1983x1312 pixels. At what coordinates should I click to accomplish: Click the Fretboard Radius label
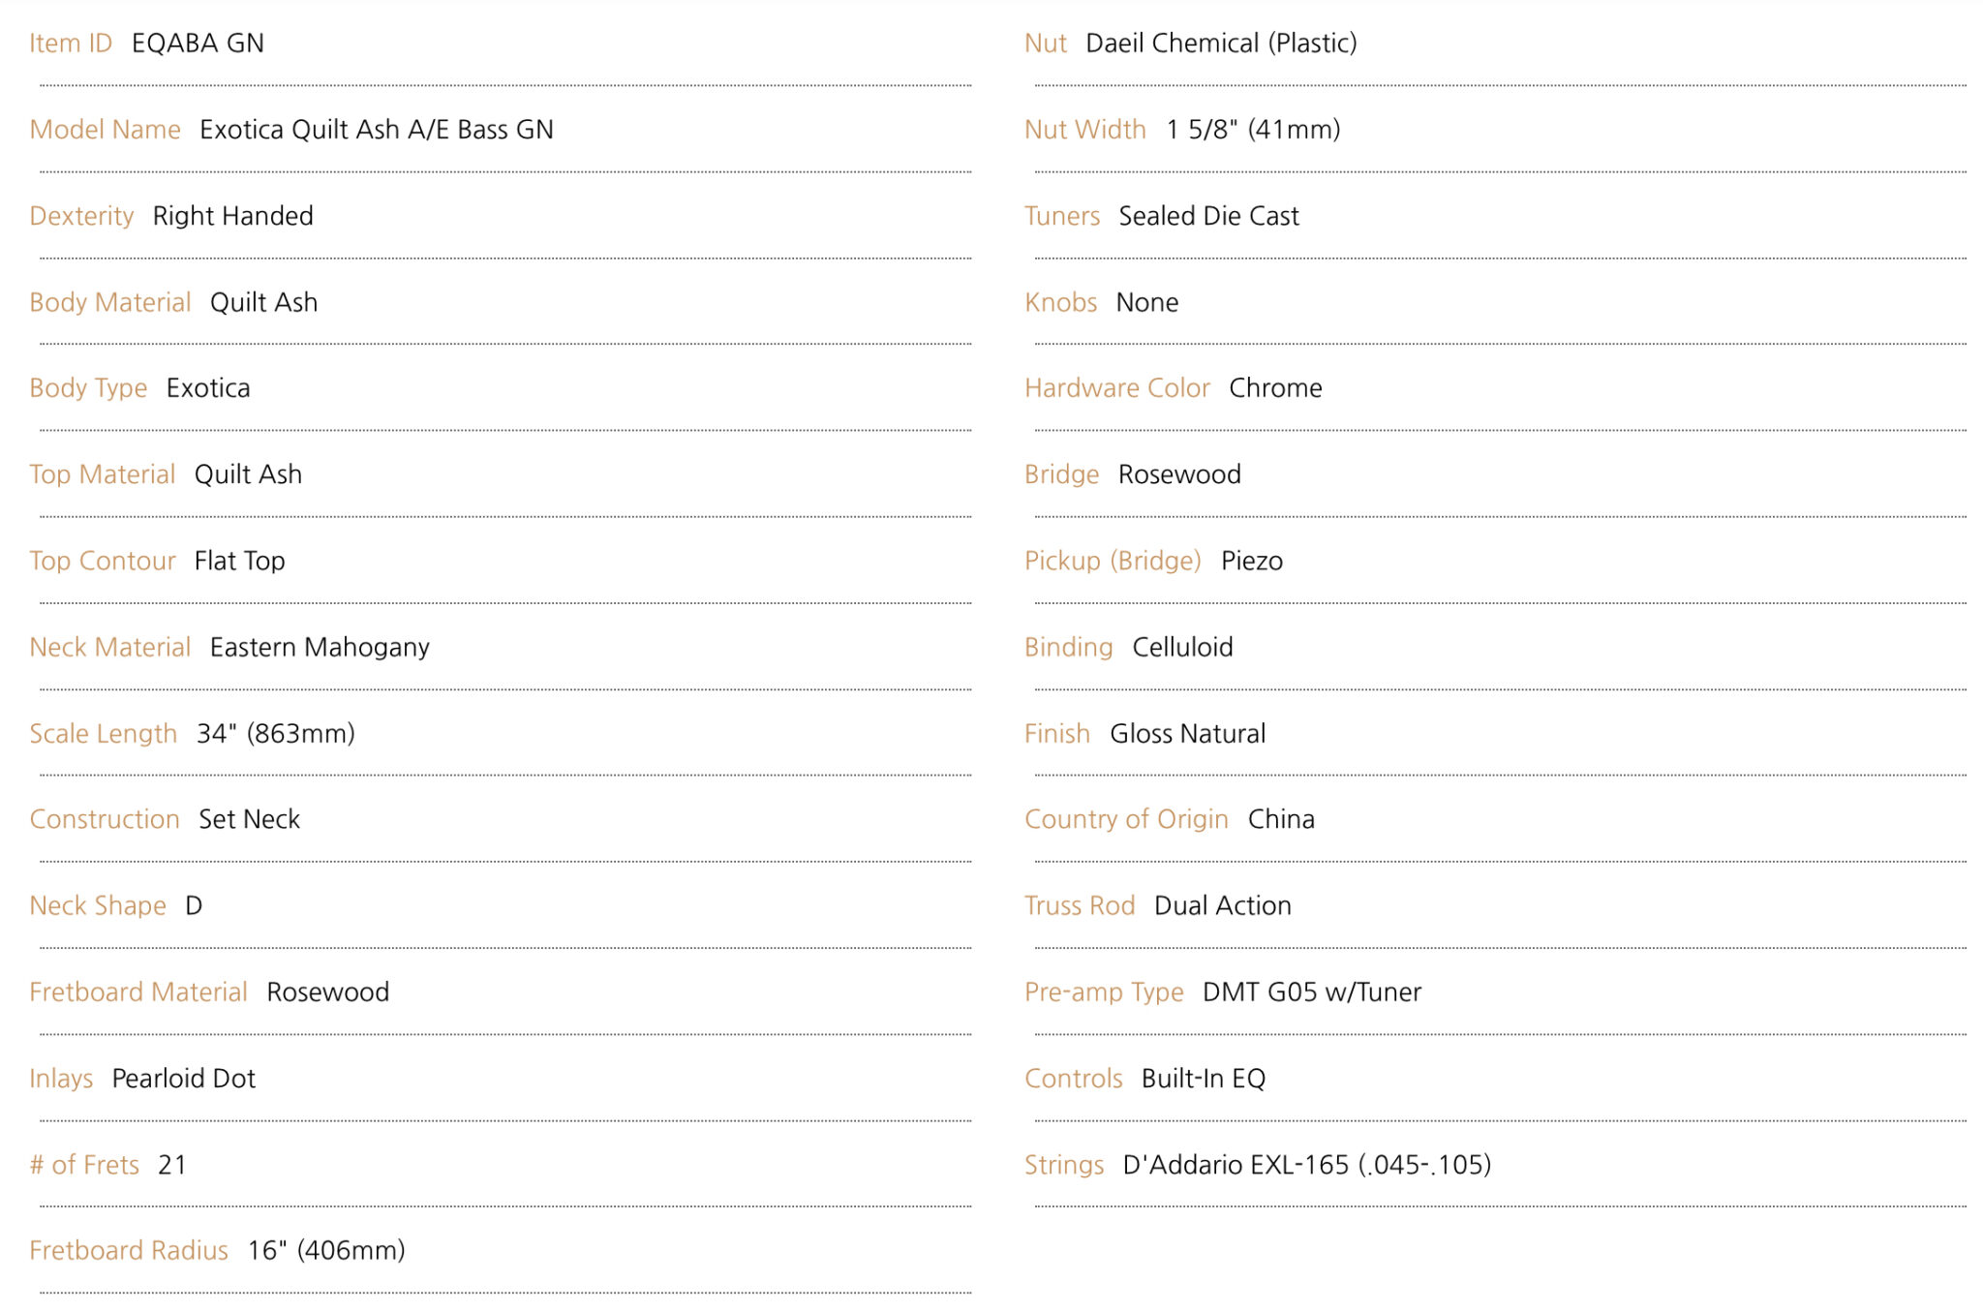(129, 1250)
